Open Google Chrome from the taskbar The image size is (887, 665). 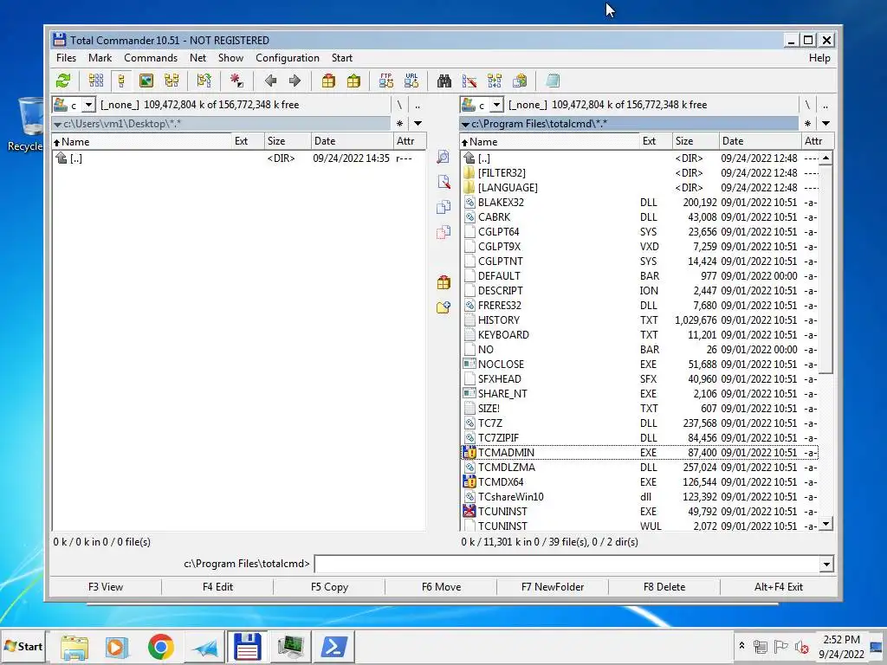(160, 646)
